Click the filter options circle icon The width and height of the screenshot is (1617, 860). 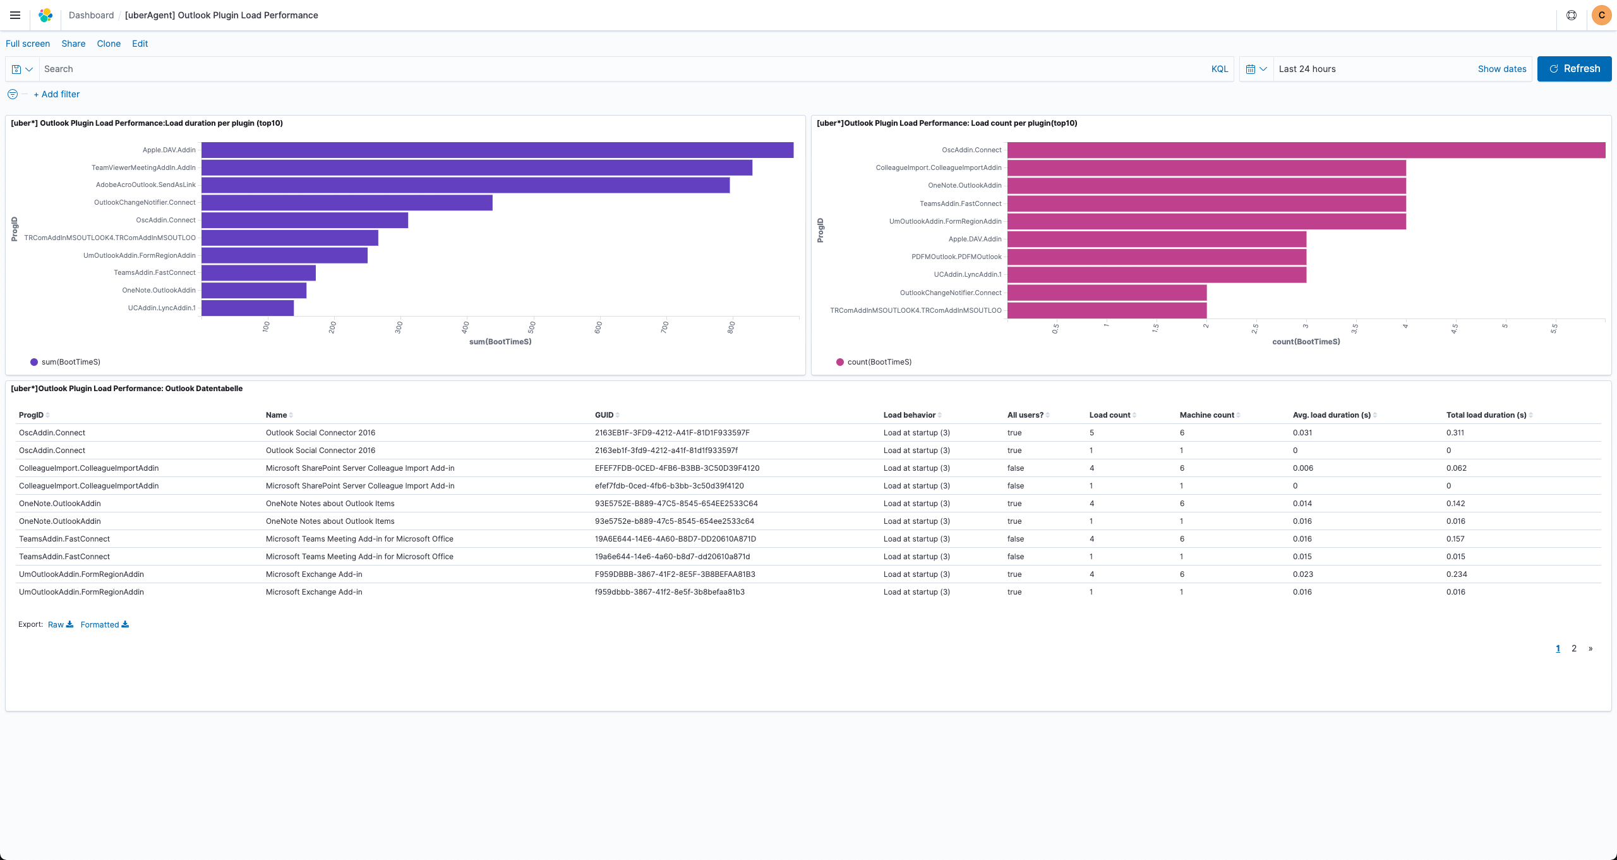(x=13, y=94)
